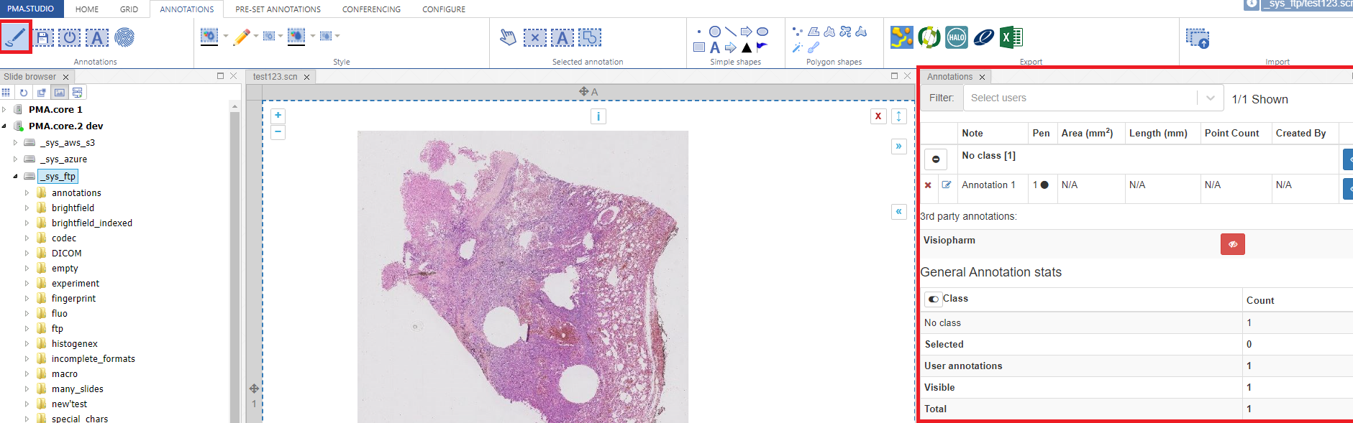
Task: Click the fingerprint icon in Annotations group
Action: click(124, 37)
